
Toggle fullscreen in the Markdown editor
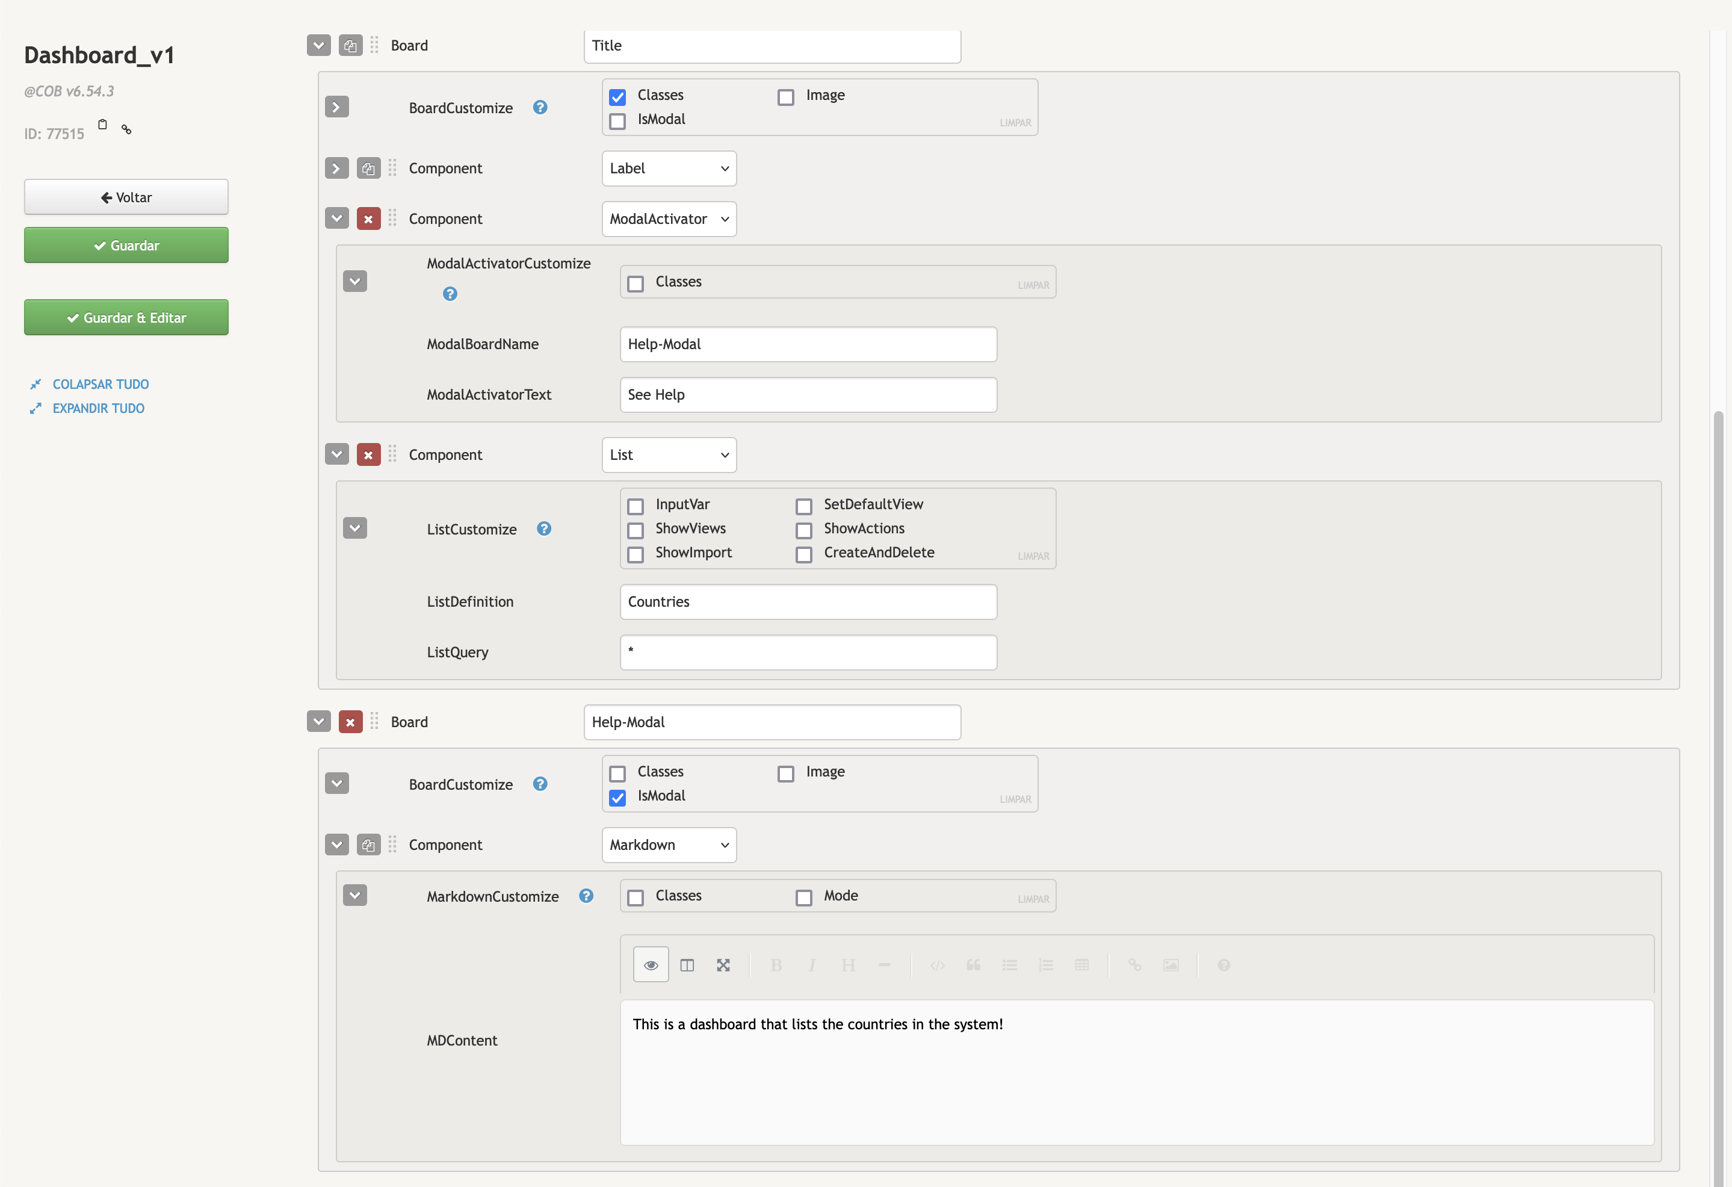pos(723,964)
